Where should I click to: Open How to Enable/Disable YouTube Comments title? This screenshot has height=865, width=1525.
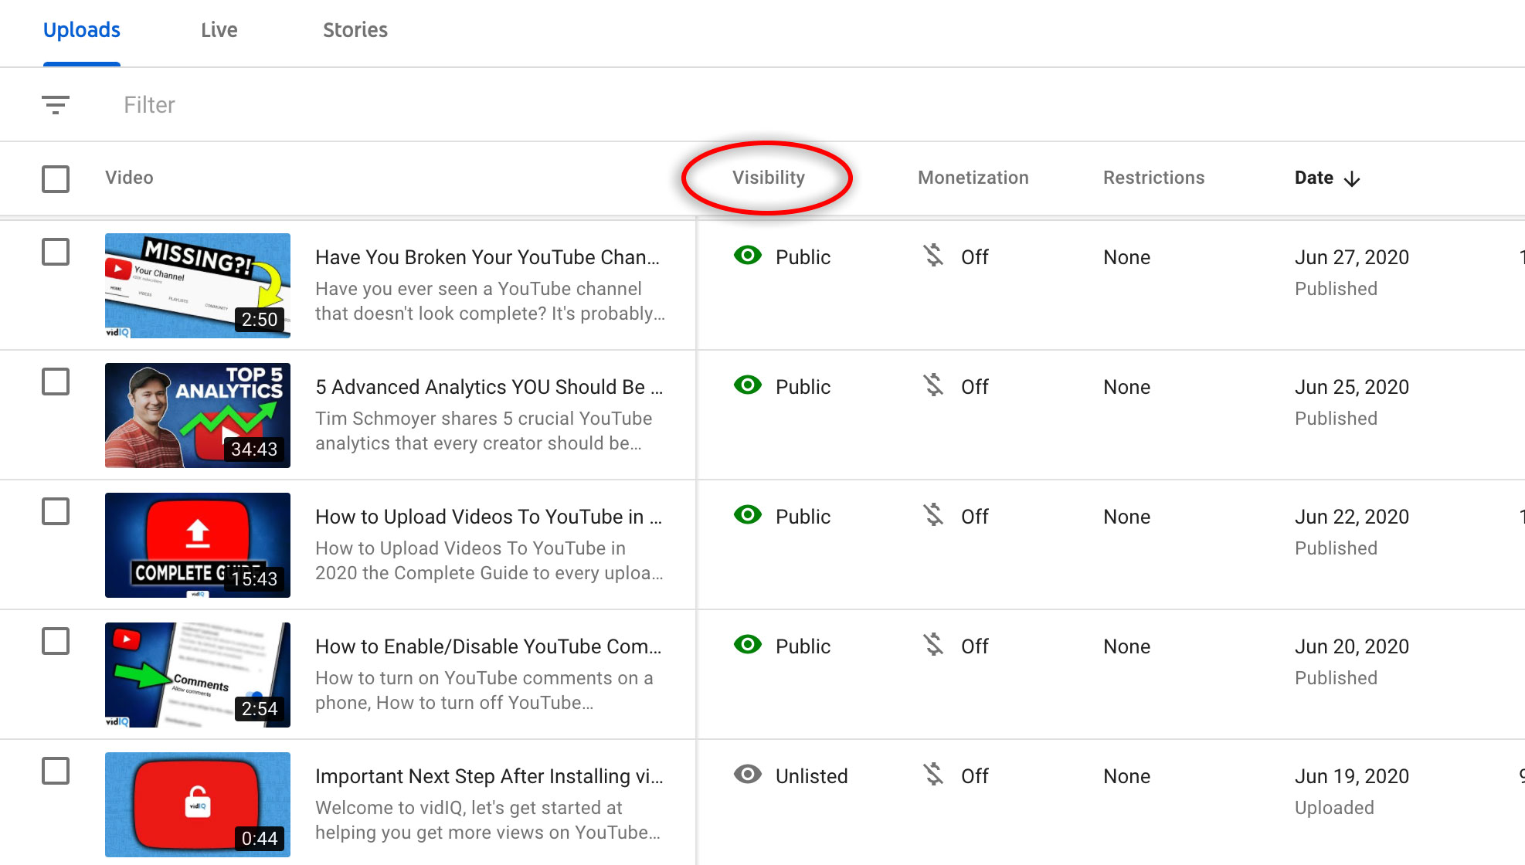coord(488,646)
